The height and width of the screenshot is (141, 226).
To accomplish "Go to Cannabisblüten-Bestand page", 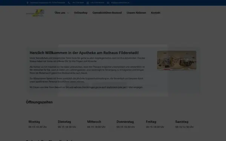I will pyautogui.click(x=107, y=13).
